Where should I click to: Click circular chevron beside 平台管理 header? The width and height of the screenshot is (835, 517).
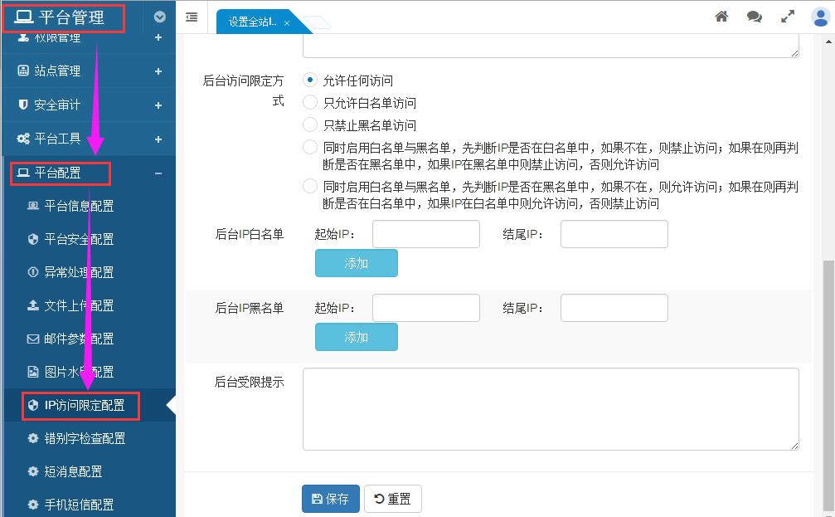pos(160,17)
